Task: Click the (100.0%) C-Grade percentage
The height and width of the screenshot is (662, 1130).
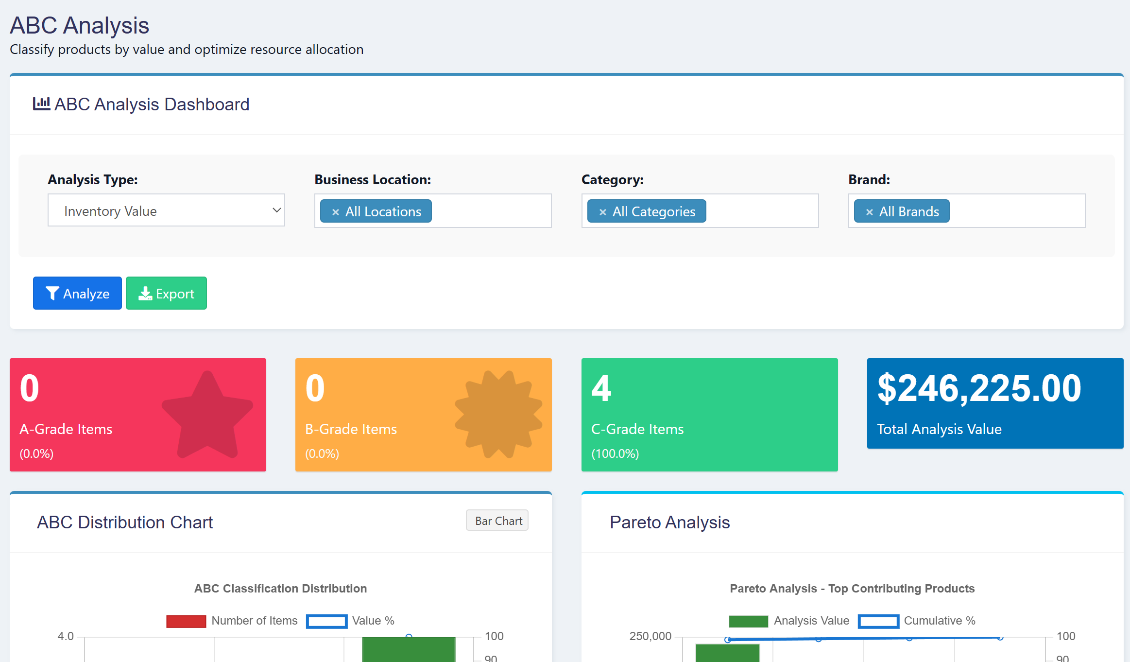Action: click(615, 453)
